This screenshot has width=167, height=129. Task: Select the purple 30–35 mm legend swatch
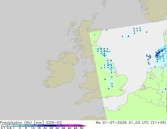[x=59, y=126]
